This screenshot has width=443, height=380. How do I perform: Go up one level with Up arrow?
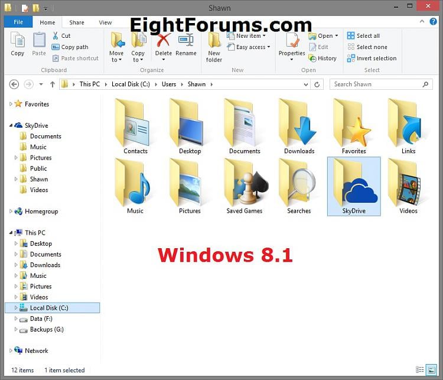pyautogui.click(x=52, y=85)
